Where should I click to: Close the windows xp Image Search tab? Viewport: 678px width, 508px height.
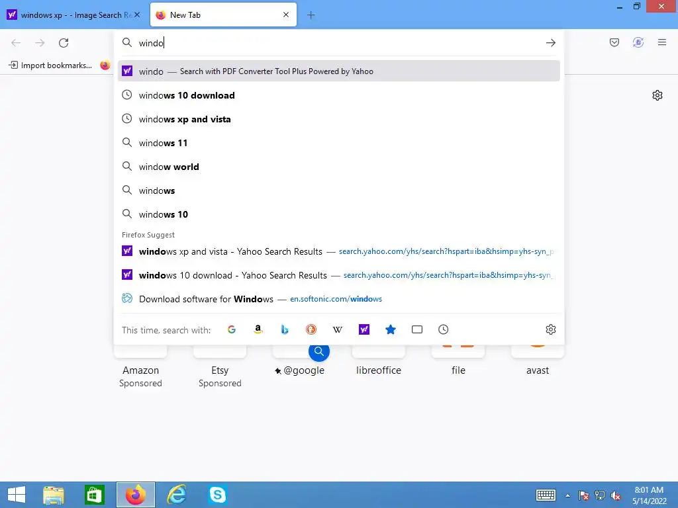(x=137, y=15)
